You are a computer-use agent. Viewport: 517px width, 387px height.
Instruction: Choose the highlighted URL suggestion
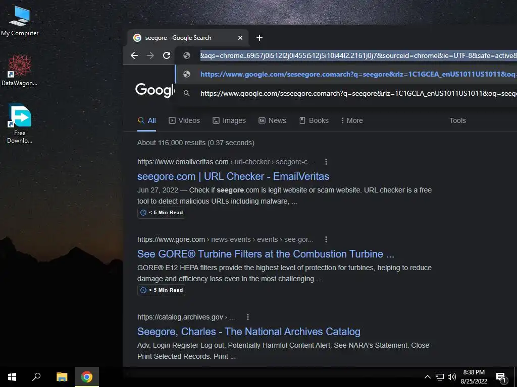coord(346,75)
